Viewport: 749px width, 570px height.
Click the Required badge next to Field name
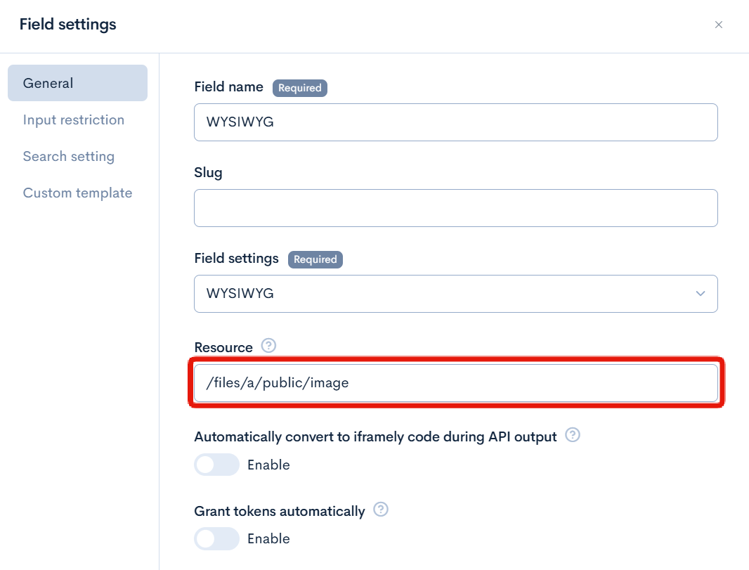pos(300,88)
